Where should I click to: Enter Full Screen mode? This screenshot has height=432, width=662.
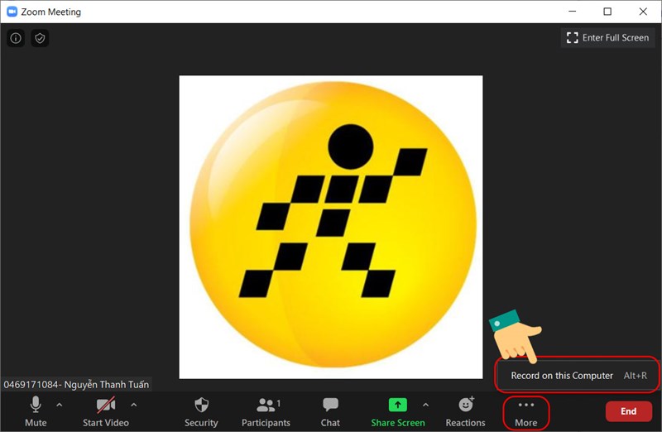tap(607, 37)
